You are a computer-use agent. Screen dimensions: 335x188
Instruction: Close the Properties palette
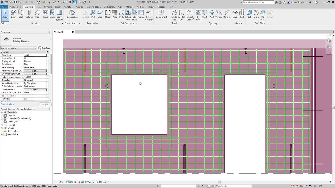(51, 32)
